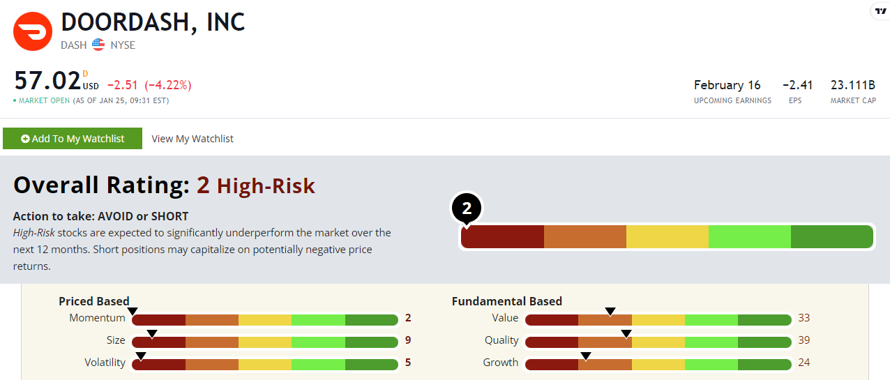Click the February 16 upcoming earnings date
The height and width of the screenshot is (380, 890).
pyautogui.click(x=727, y=85)
